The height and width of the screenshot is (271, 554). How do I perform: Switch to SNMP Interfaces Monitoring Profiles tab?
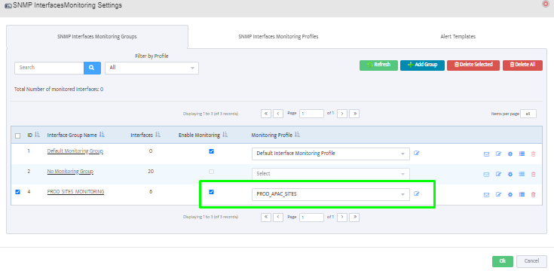(278, 37)
